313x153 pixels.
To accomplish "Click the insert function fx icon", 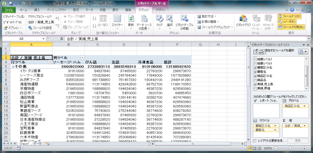I will point(62,39).
